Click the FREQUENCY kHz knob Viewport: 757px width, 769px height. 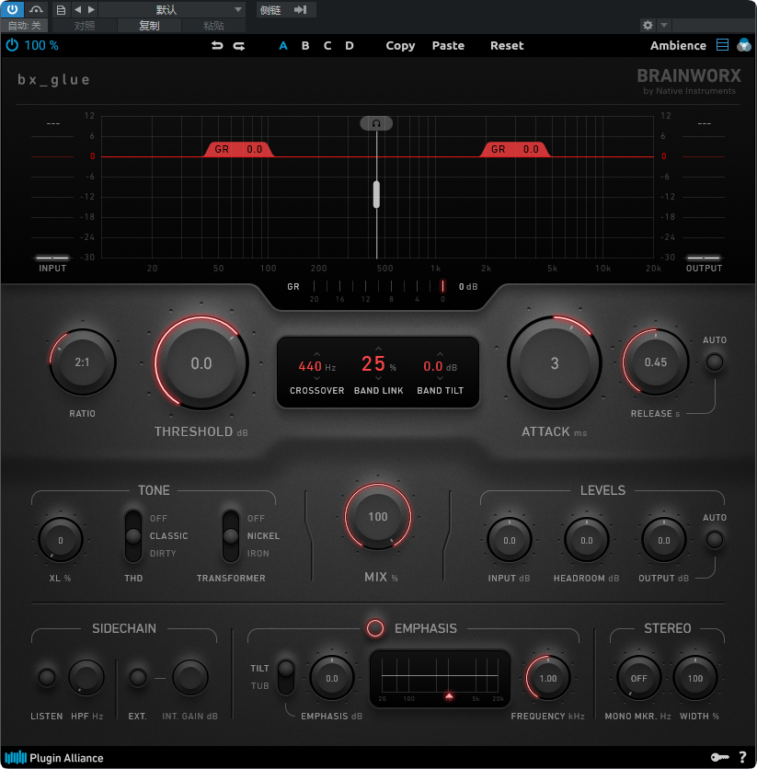point(547,678)
